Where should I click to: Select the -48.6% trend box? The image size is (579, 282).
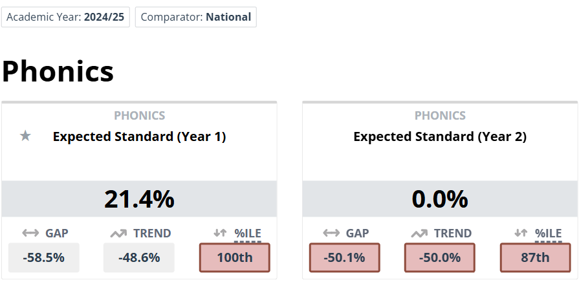139,257
